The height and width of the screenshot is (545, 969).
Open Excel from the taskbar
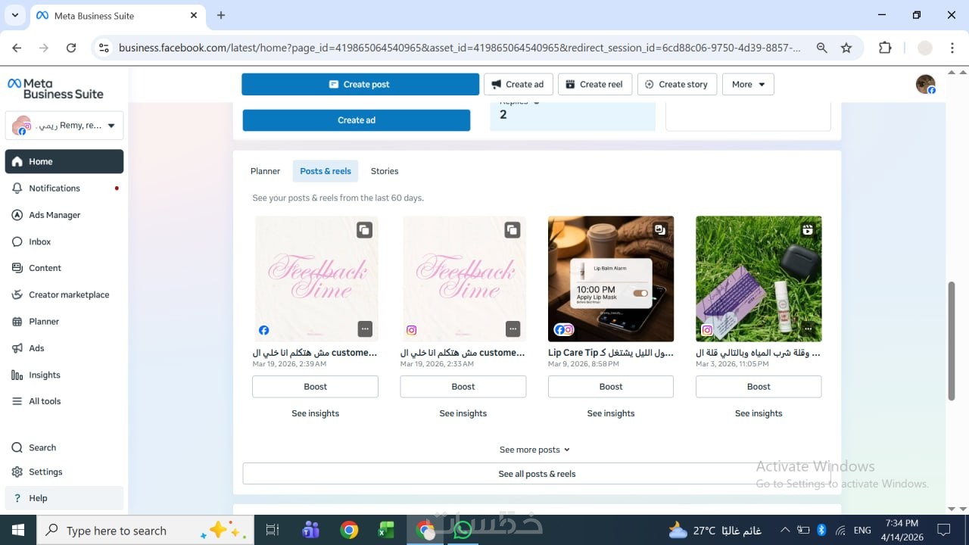coord(388,530)
